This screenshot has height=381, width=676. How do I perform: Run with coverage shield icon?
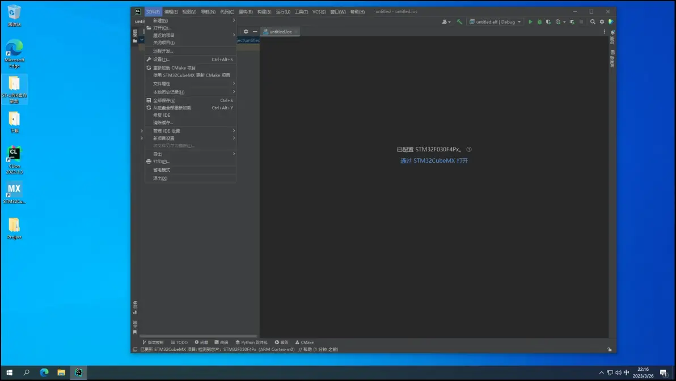pos(548,22)
